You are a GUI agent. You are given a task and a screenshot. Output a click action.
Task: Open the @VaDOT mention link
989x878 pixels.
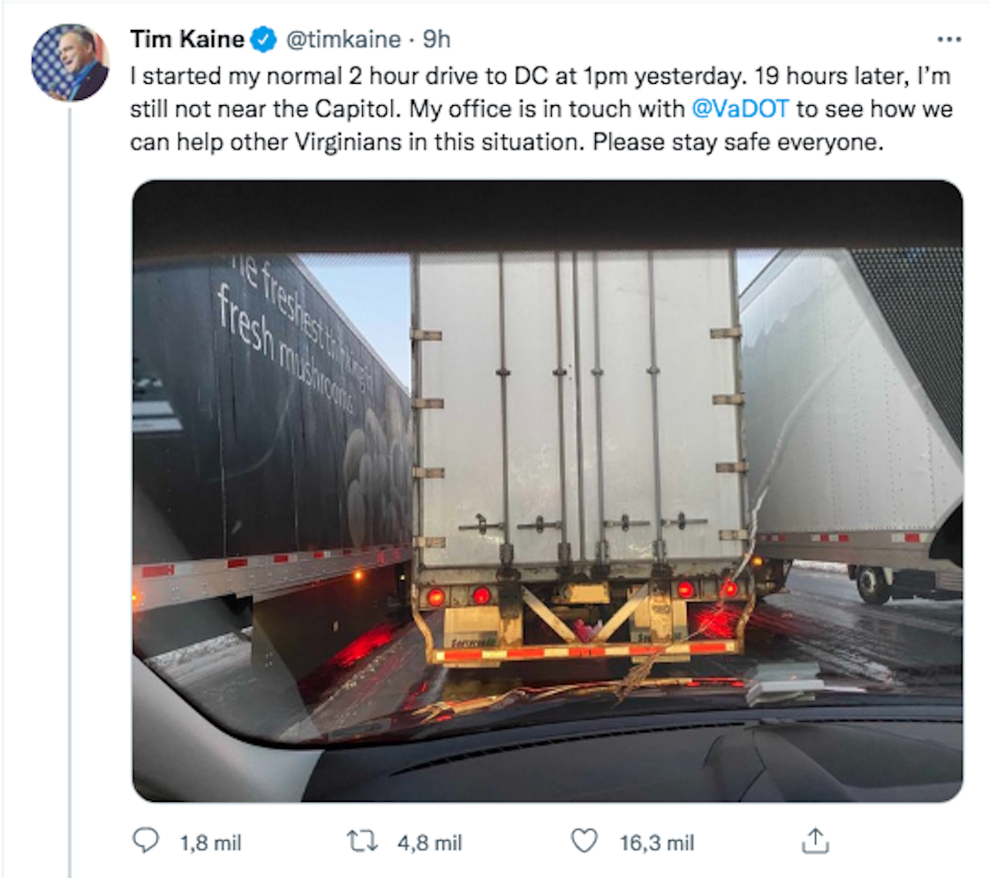[x=738, y=109]
